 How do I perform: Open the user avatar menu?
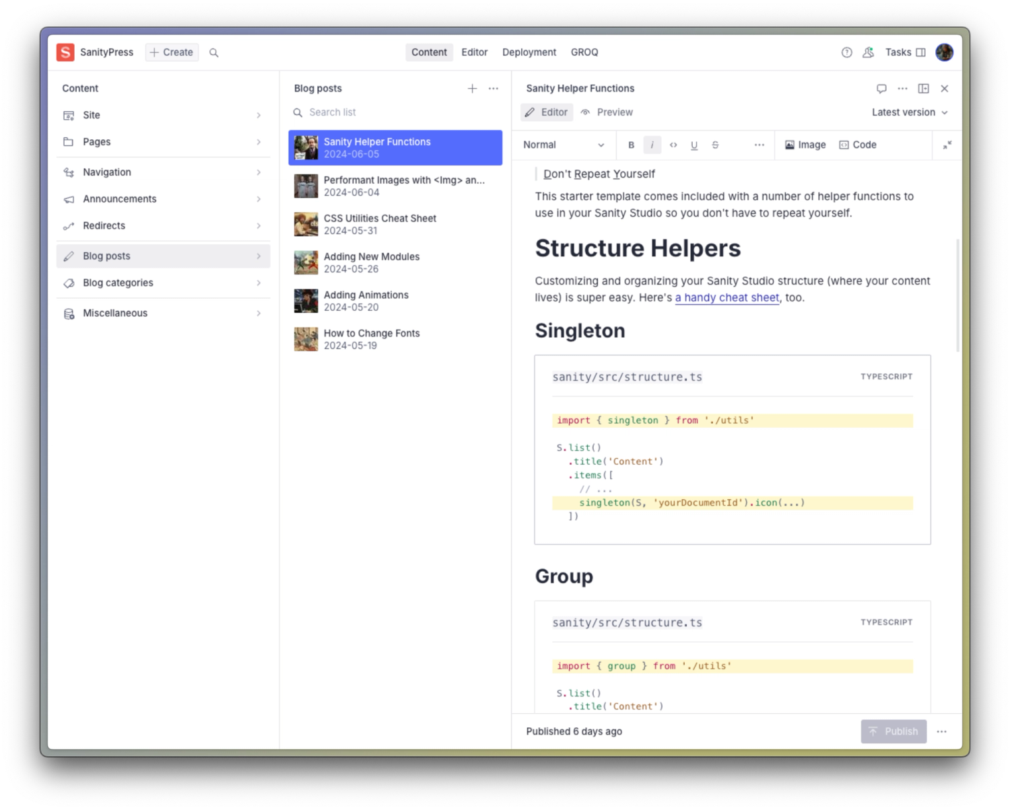(945, 52)
